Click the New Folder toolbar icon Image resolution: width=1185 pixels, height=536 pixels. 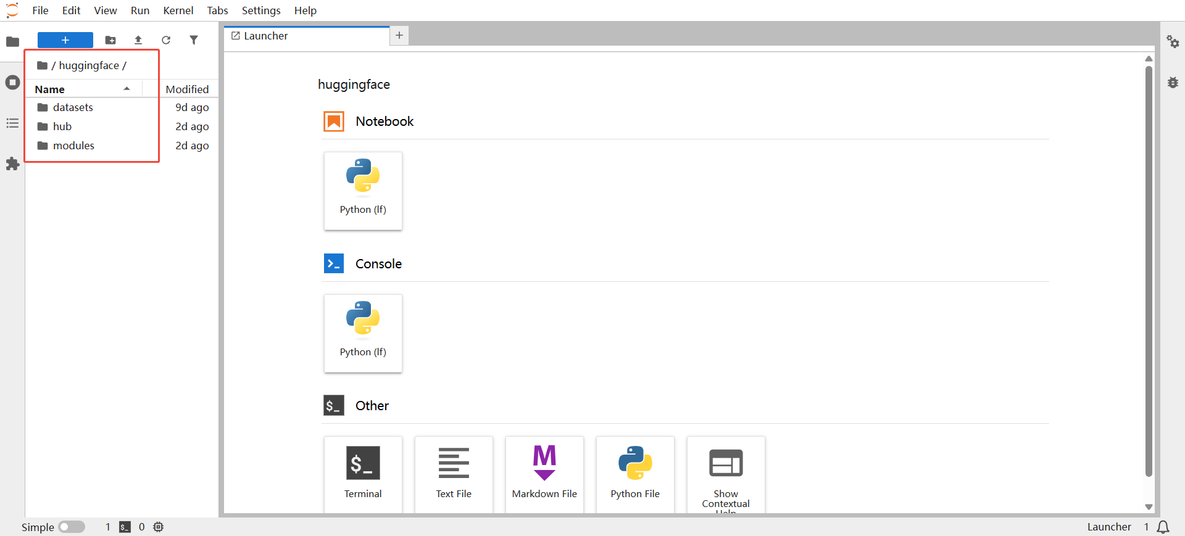coord(110,40)
